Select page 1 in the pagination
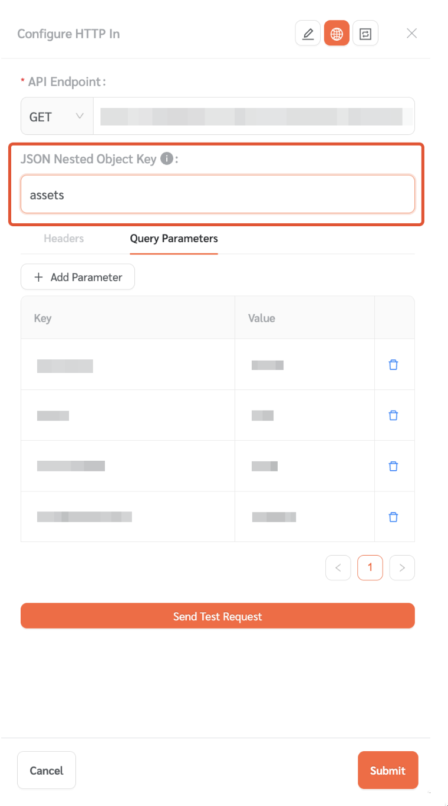The image size is (448, 806). tap(370, 567)
